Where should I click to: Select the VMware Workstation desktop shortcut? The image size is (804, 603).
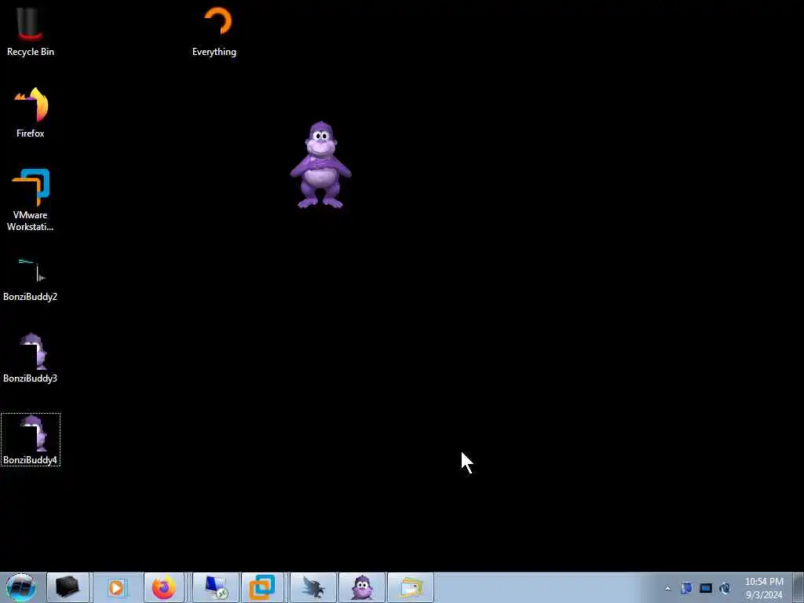[31, 200]
